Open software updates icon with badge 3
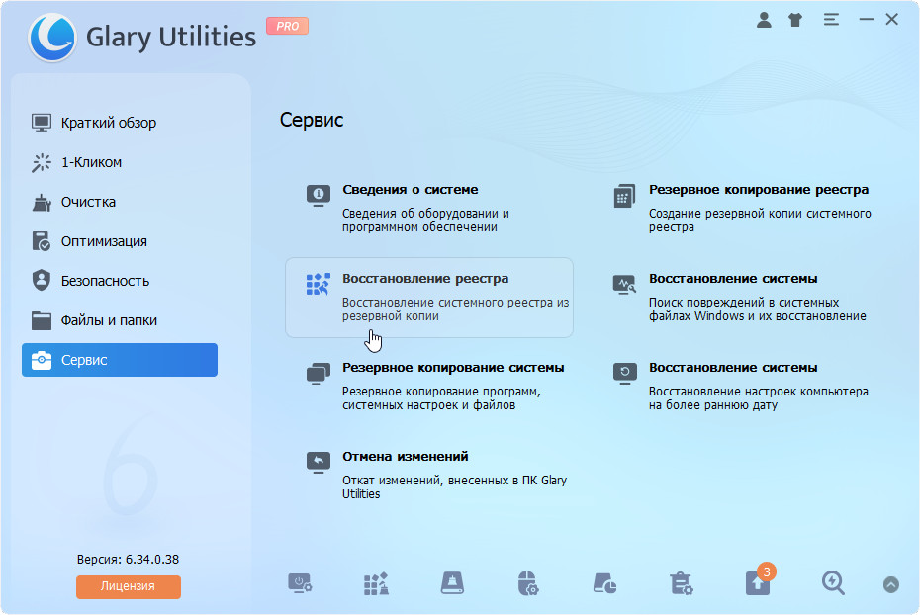The image size is (920, 615). pyautogui.click(x=757, y=583)
